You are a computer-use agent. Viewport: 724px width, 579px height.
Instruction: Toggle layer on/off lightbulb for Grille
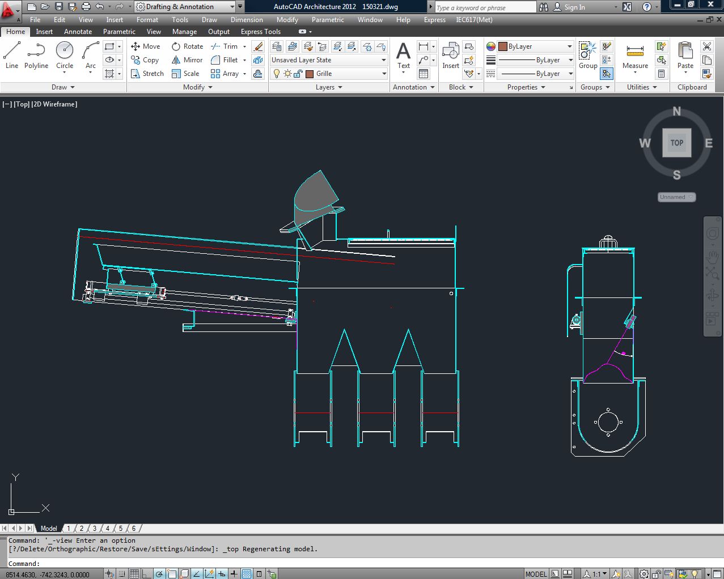[x=277, y=74]
